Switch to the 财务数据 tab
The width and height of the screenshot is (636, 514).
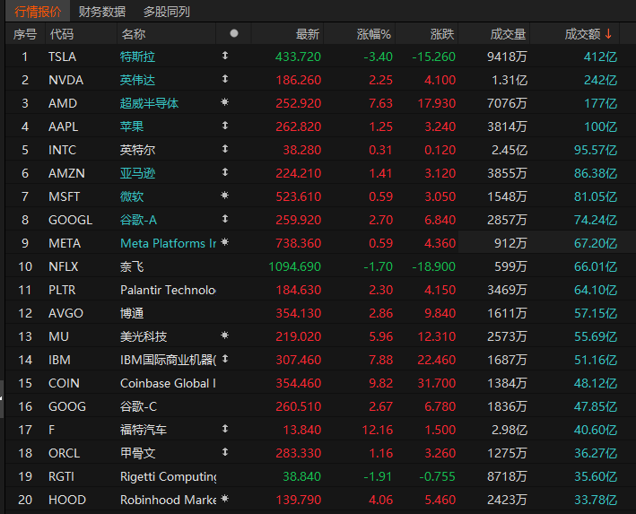coord(102,12)
